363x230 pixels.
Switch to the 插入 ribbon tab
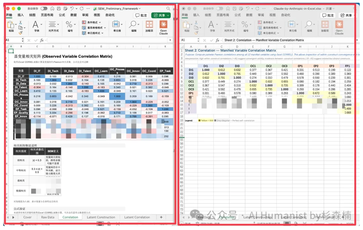(x=21, y=15)
